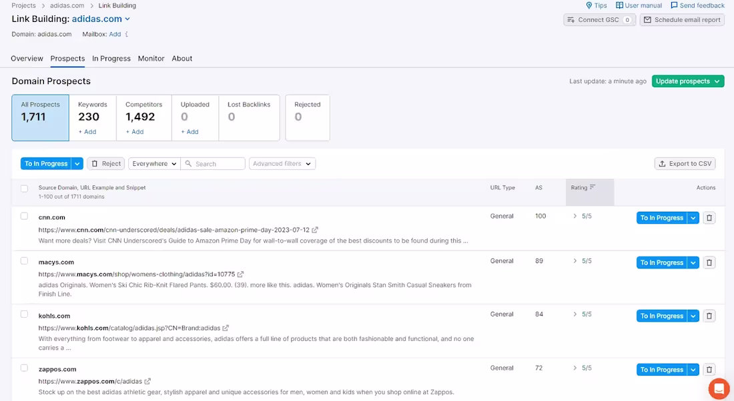Open the Monitor tab

pos(151,58)
